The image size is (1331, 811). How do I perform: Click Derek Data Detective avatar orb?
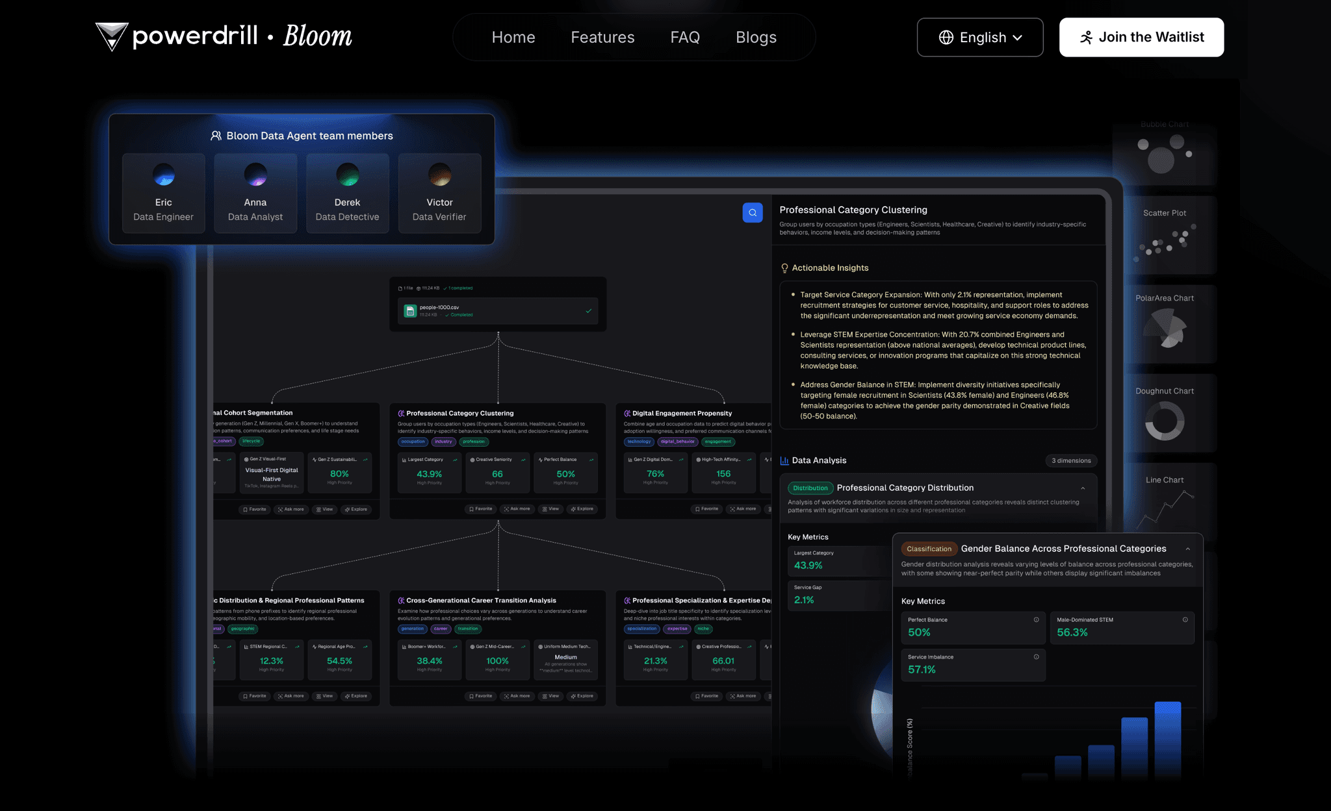[x=347, y=174]
